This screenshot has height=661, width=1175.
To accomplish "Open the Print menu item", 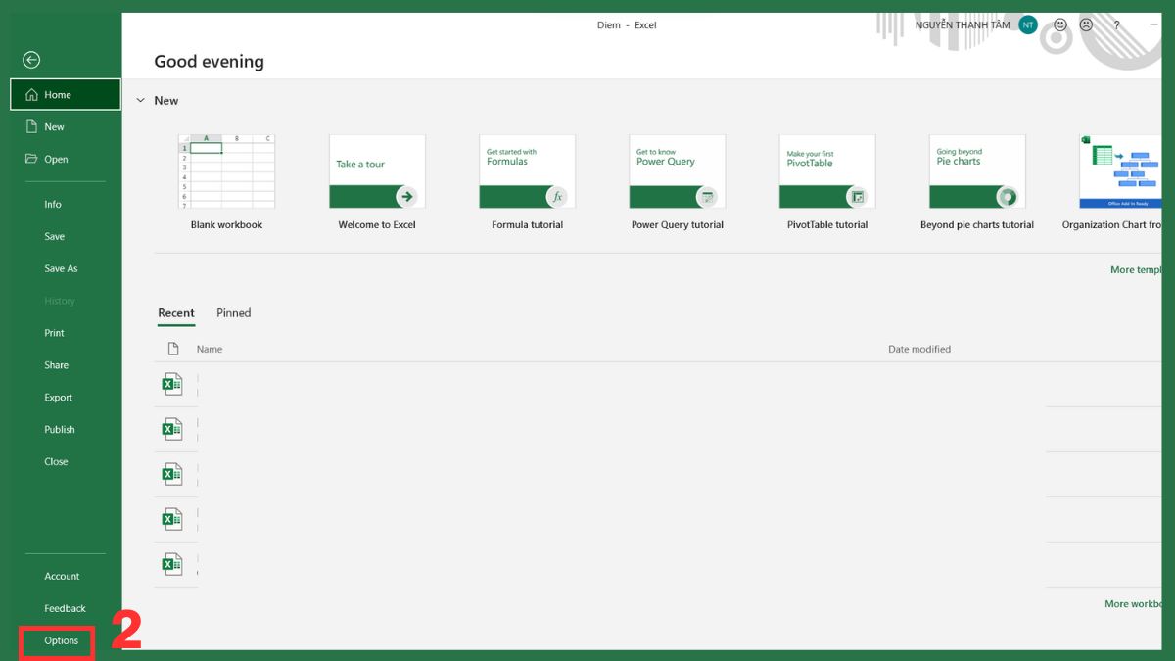I will [54, 332].
